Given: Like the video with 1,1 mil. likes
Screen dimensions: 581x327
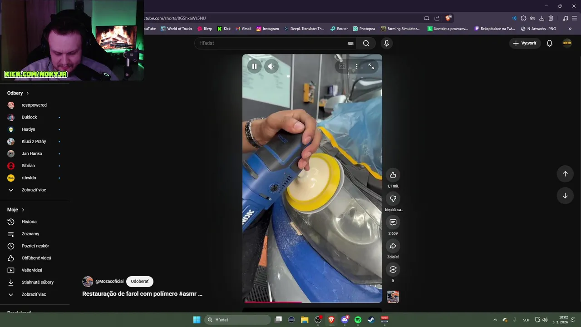Looking at the screenshot, I should point(393,175).
